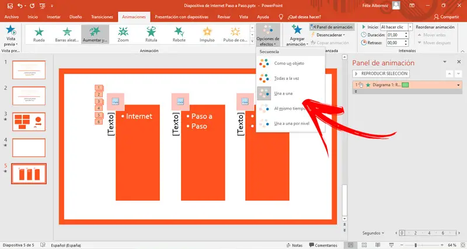Open the Presentación con diapositivas tab
467x249 pixels.
(182, 17)
